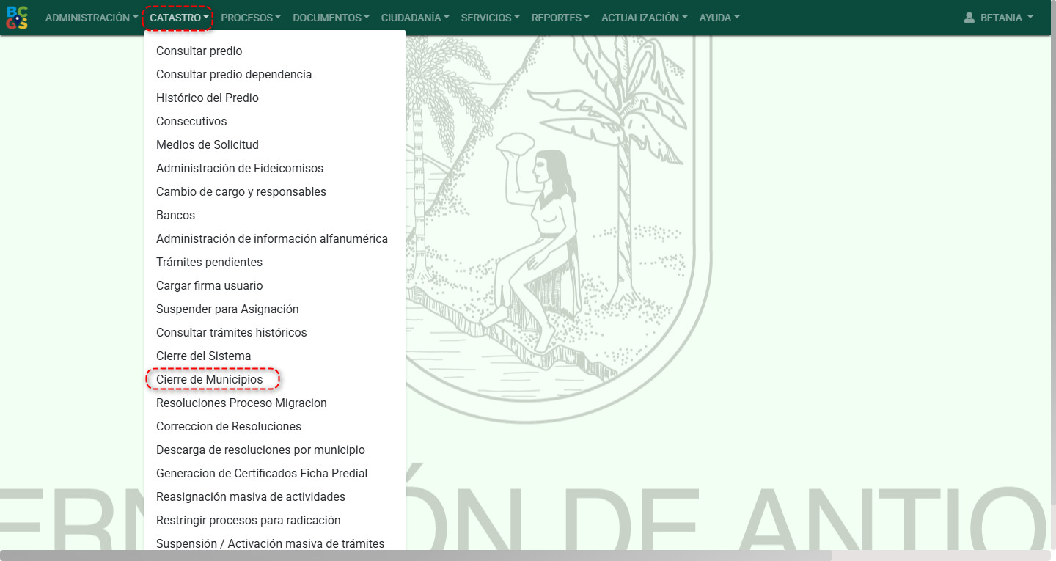Viewport: 1056px width, 561px height.
Task: Select Cargar firma usuario
Action: point(275,285)
